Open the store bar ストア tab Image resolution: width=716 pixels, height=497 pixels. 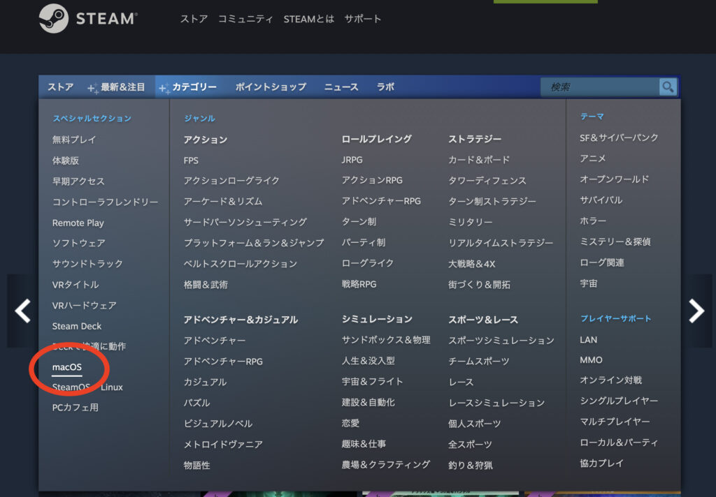click(60, 87)
